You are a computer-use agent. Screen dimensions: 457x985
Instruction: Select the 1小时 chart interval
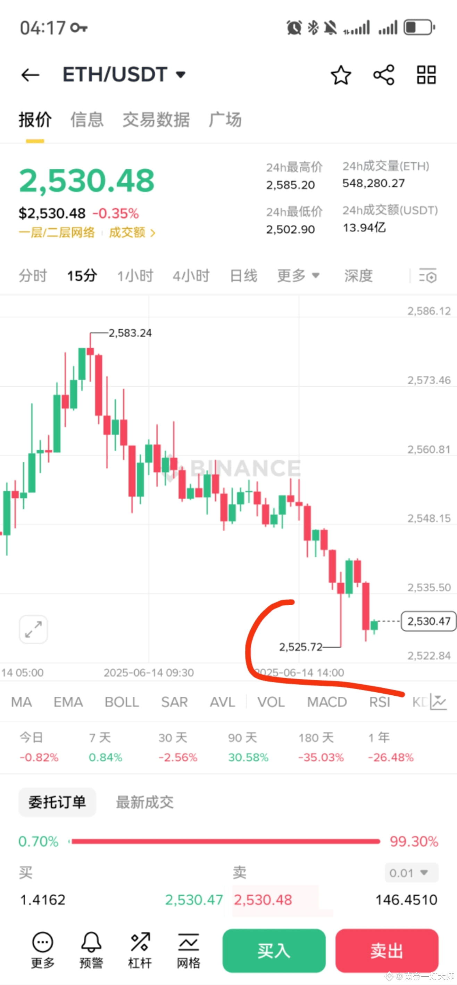[135, 275]
